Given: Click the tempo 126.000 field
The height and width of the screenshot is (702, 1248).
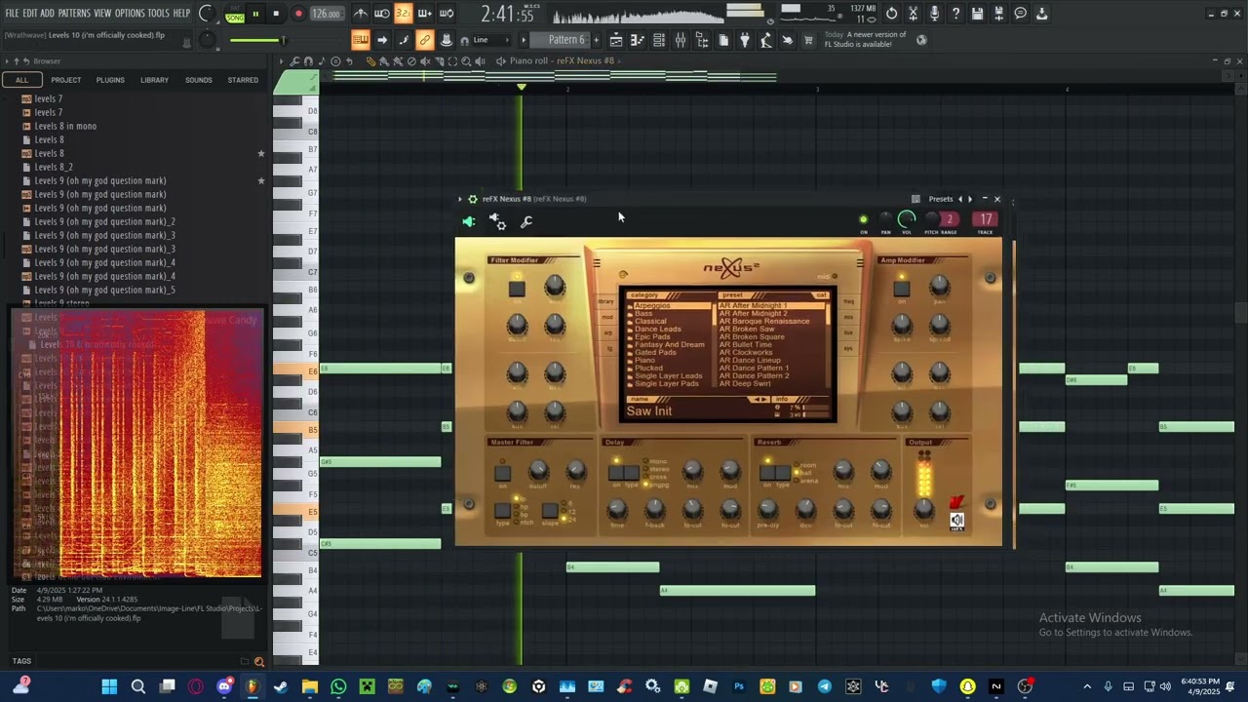Looking at the screenshot, I should pos(327,14).
